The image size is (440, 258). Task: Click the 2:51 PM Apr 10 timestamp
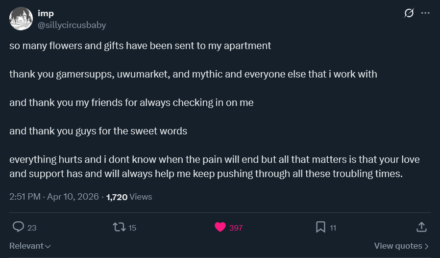pos(54,197)
